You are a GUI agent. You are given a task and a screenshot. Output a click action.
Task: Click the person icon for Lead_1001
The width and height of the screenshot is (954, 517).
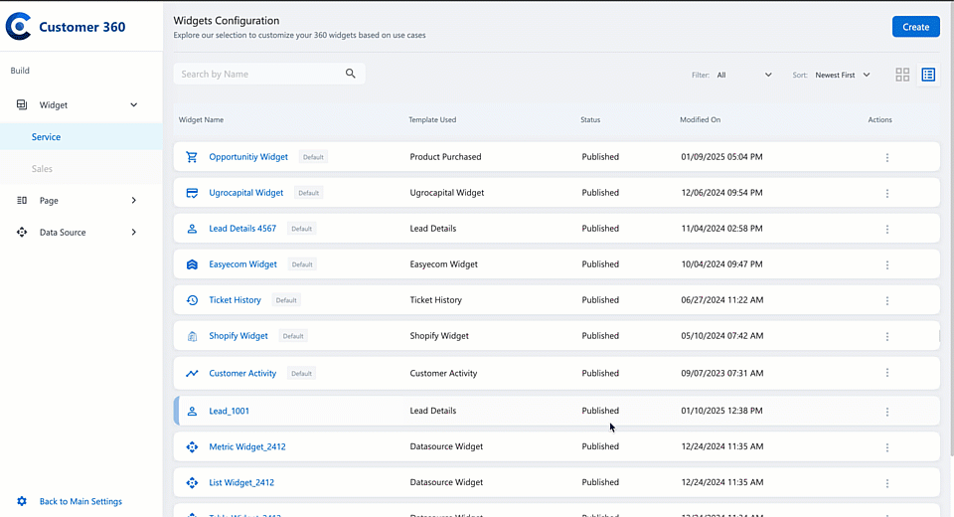192,411
